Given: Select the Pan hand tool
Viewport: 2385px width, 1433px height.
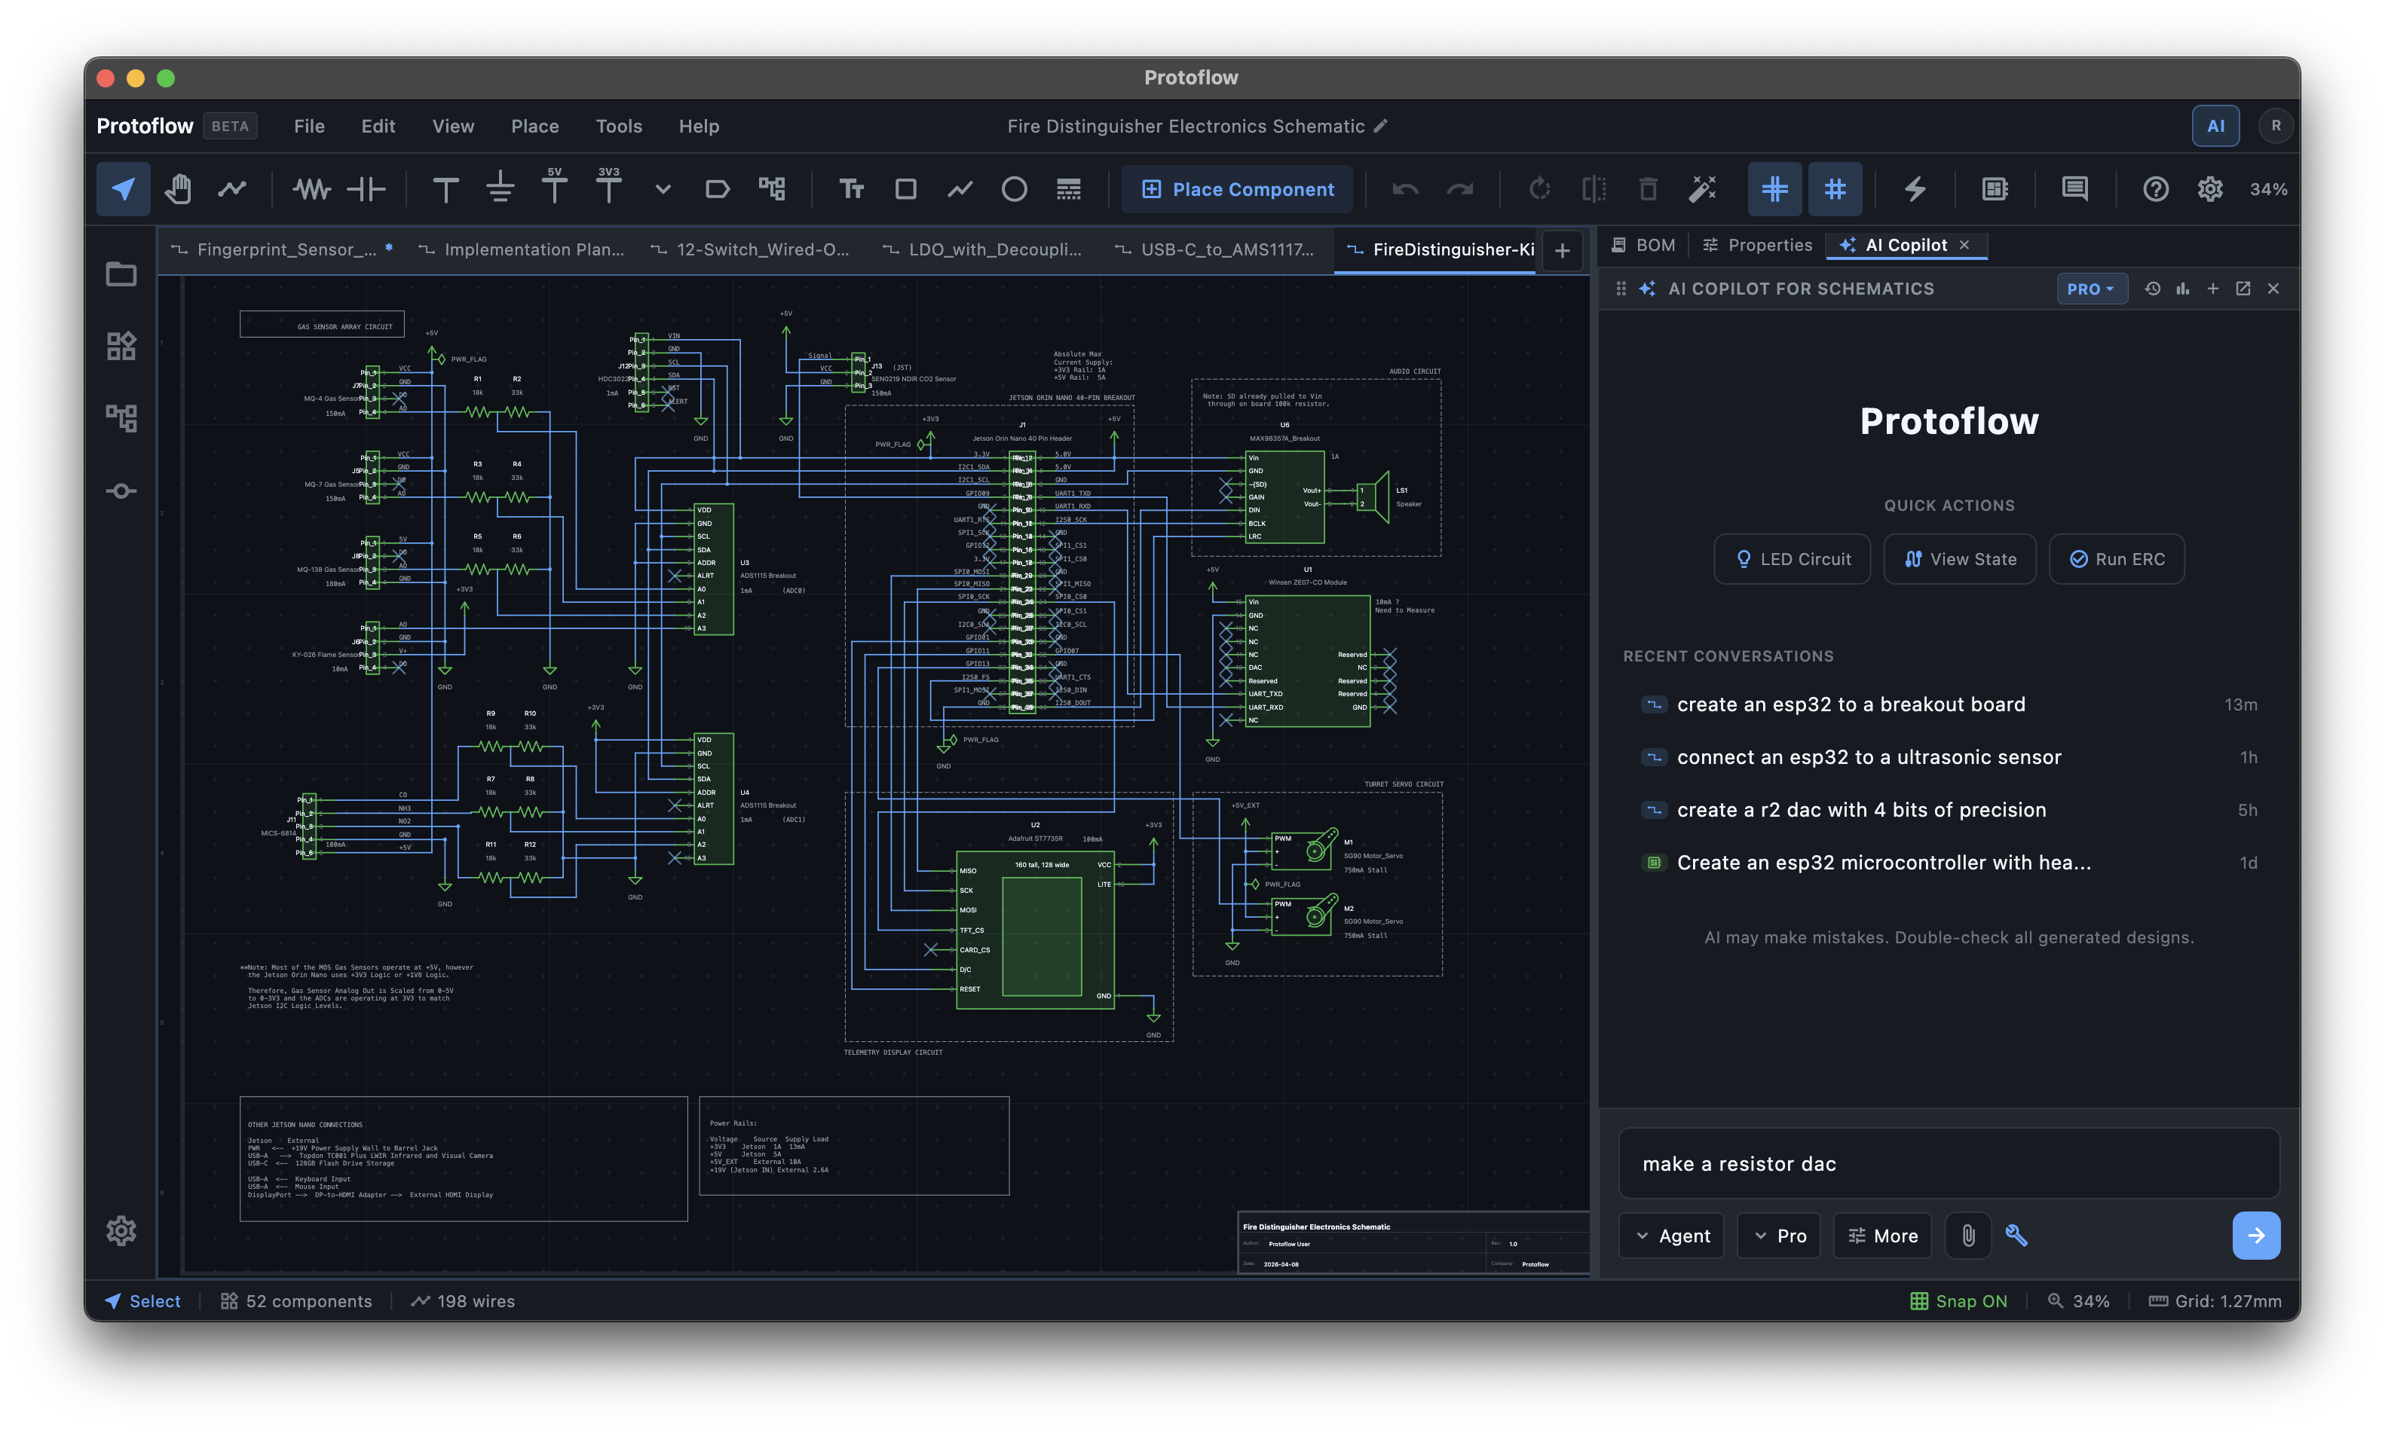Looking at the screenshot, I should tap(179, 188).
